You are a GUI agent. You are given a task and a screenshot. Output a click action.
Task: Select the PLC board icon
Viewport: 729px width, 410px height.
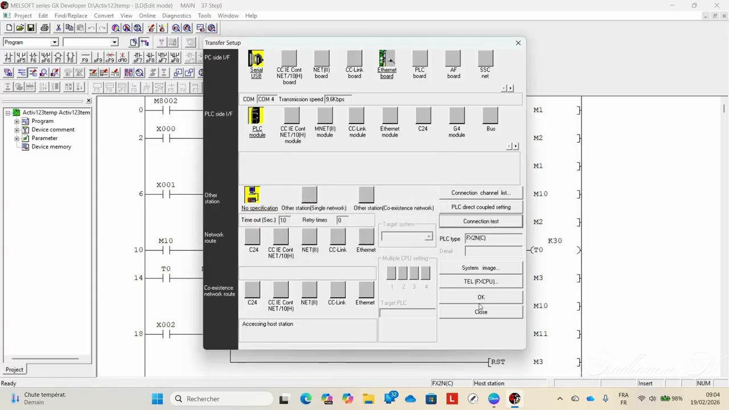pos(420,59)
